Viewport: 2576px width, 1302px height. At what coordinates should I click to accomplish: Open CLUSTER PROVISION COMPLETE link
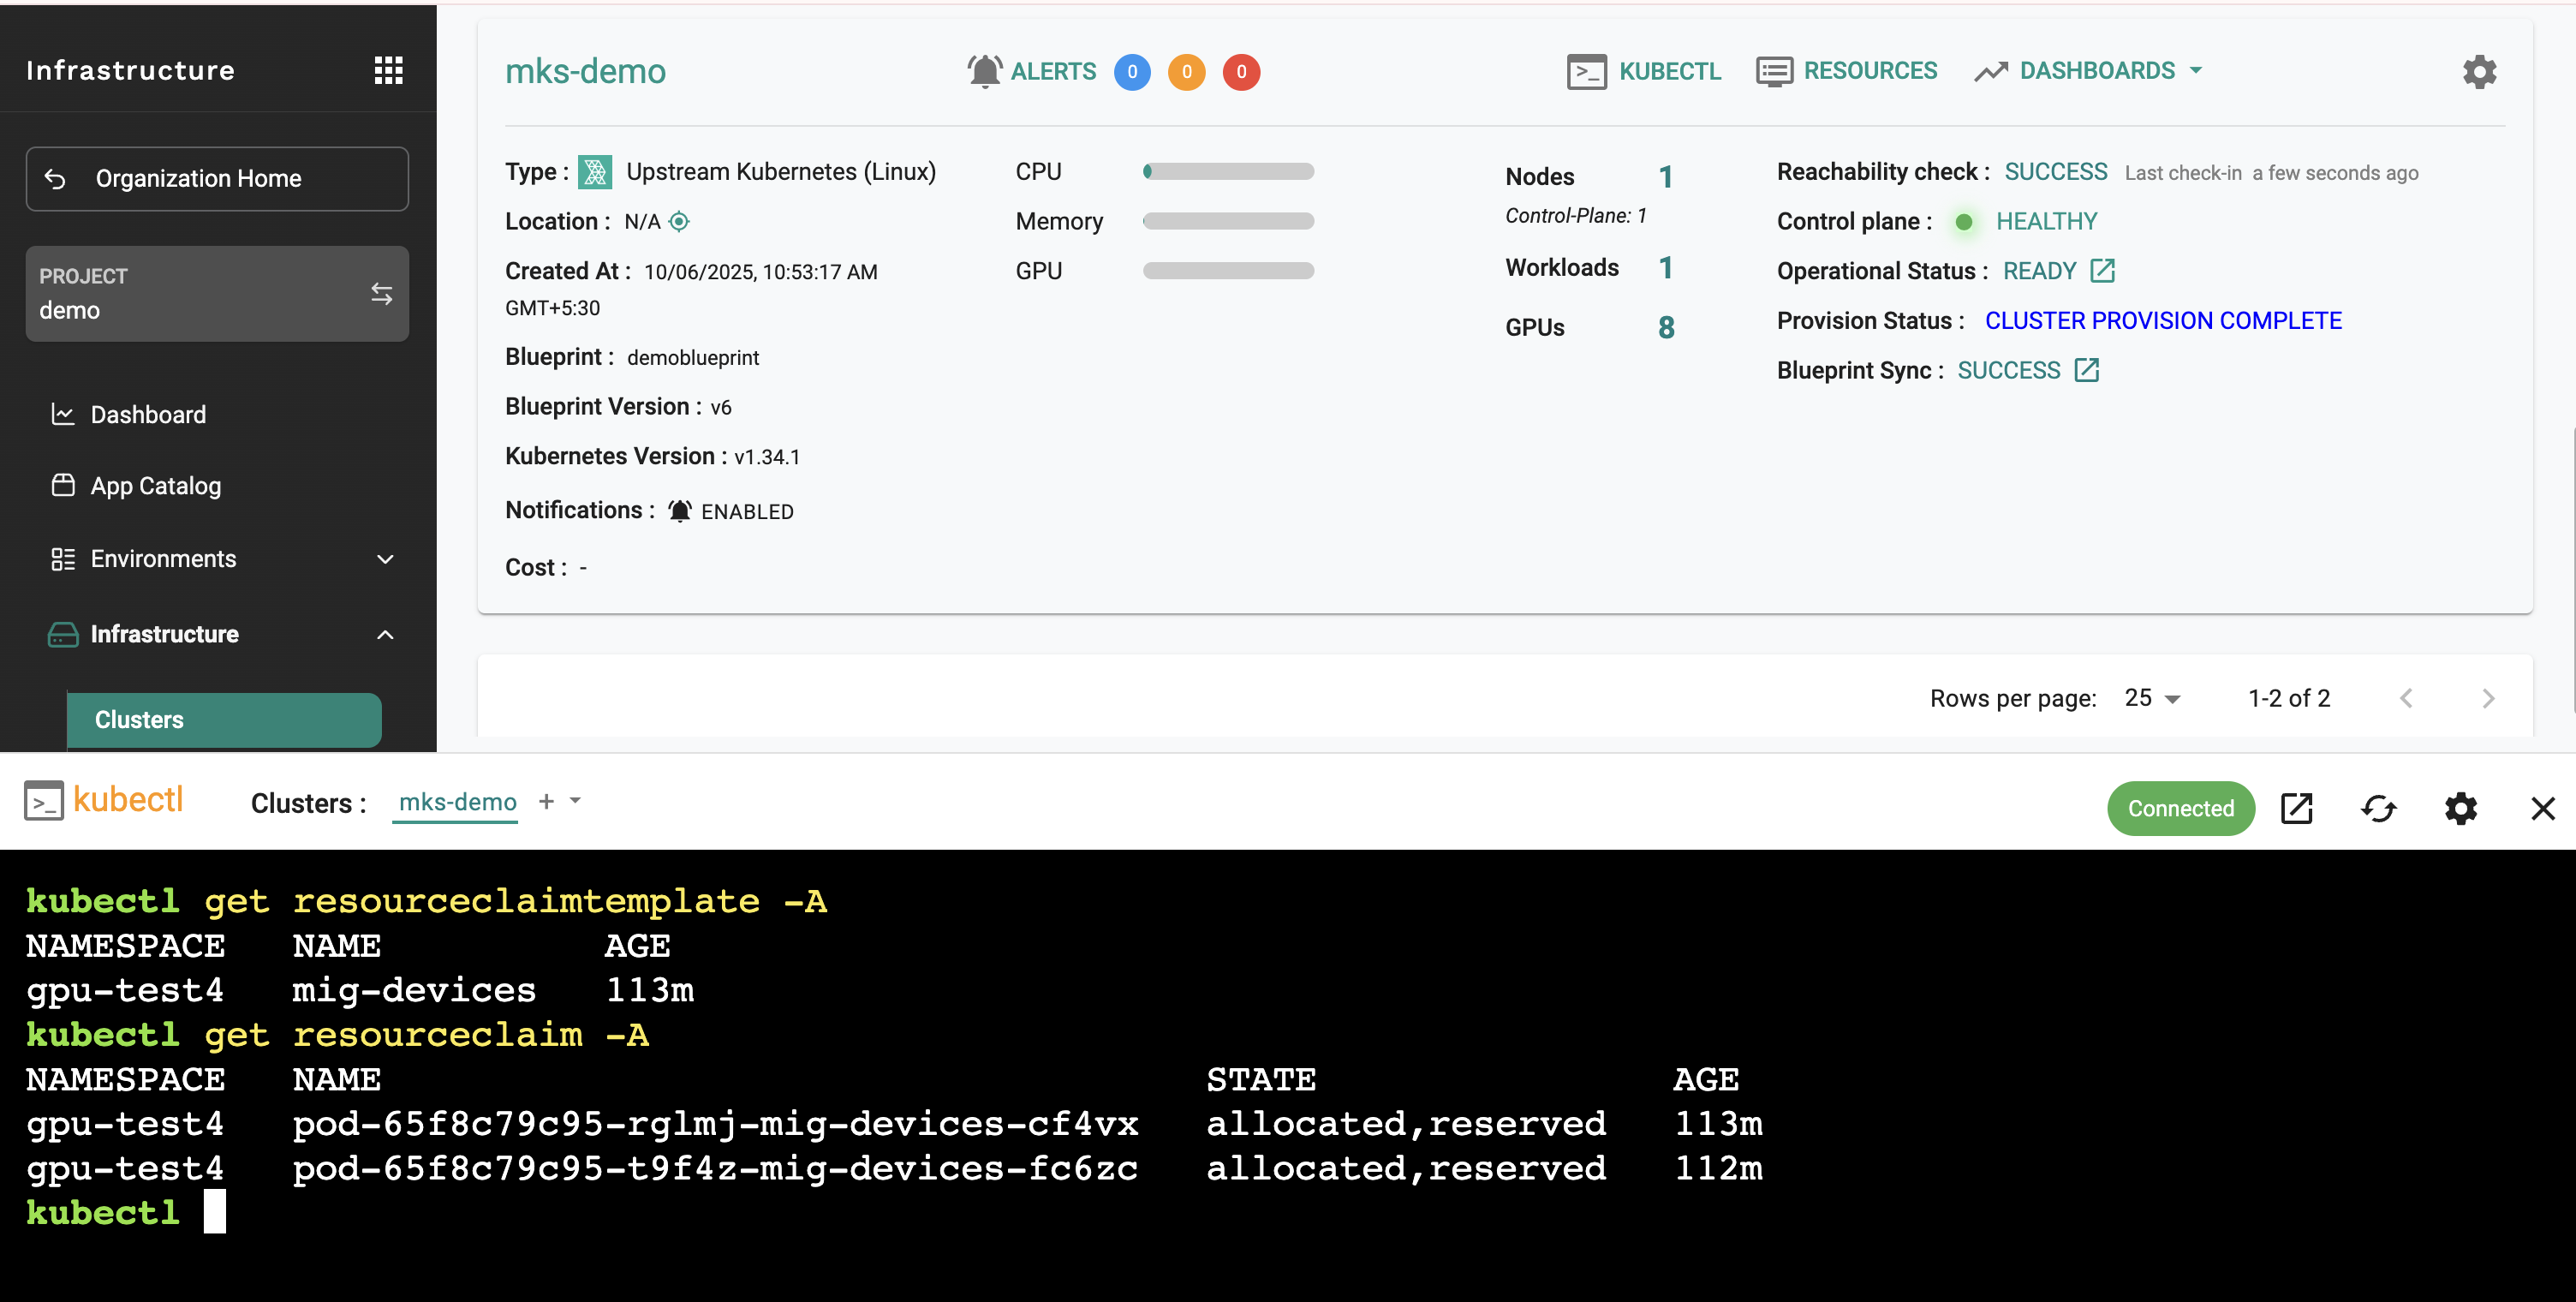click(2163, 320)
